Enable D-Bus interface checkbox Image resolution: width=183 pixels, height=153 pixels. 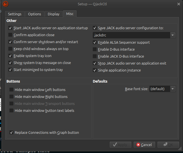click(95, 49)
